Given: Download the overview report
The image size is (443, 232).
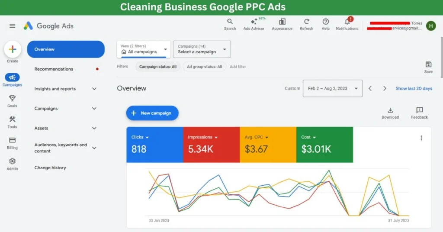Looking at the screenshot, I should 390,113.
